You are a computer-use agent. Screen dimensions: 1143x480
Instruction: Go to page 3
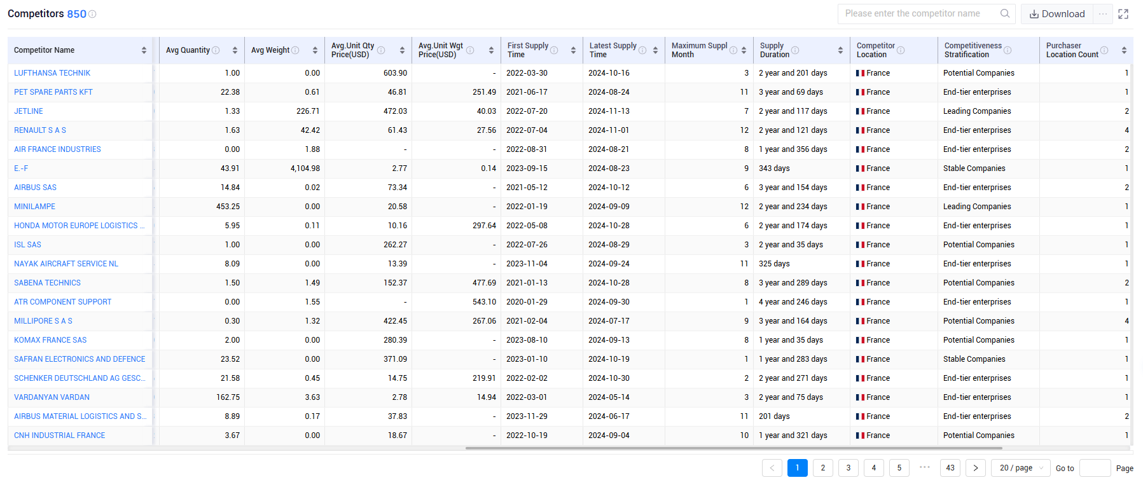click(x=849, y=468)
